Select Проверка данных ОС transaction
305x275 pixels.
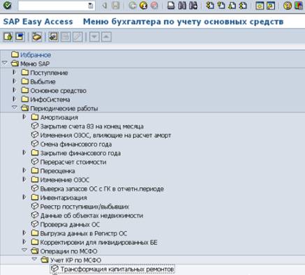66,225
